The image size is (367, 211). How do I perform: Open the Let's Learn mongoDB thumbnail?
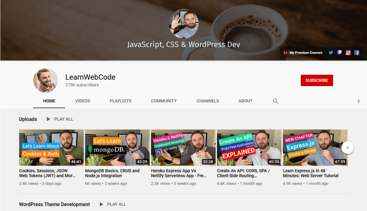(x=117, y=148)
